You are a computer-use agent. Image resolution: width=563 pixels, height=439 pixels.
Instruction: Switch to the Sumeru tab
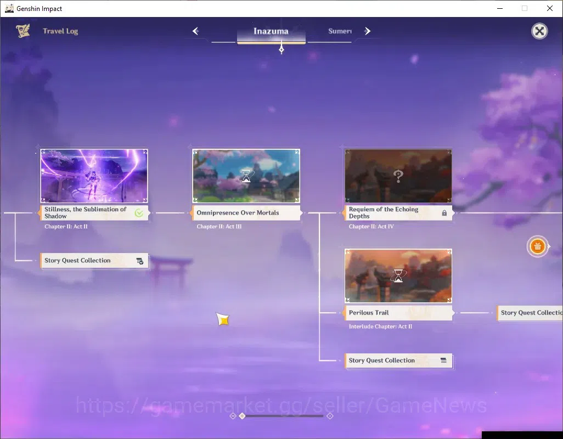coord(340,31)
